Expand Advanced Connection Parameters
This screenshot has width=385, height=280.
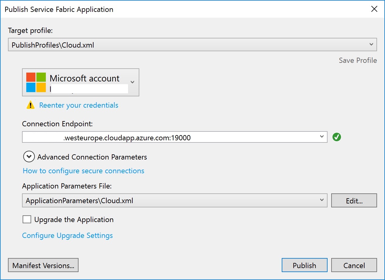coord(29,157)
